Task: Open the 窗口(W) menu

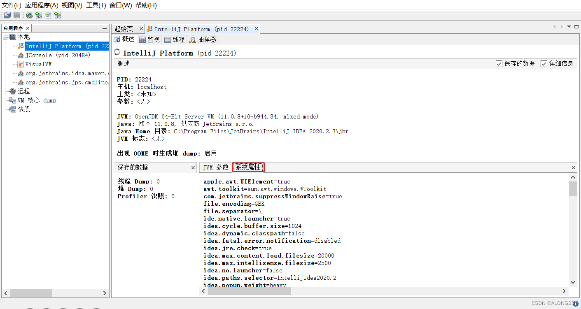Action: pyautogui.click(x=121, y=5)
